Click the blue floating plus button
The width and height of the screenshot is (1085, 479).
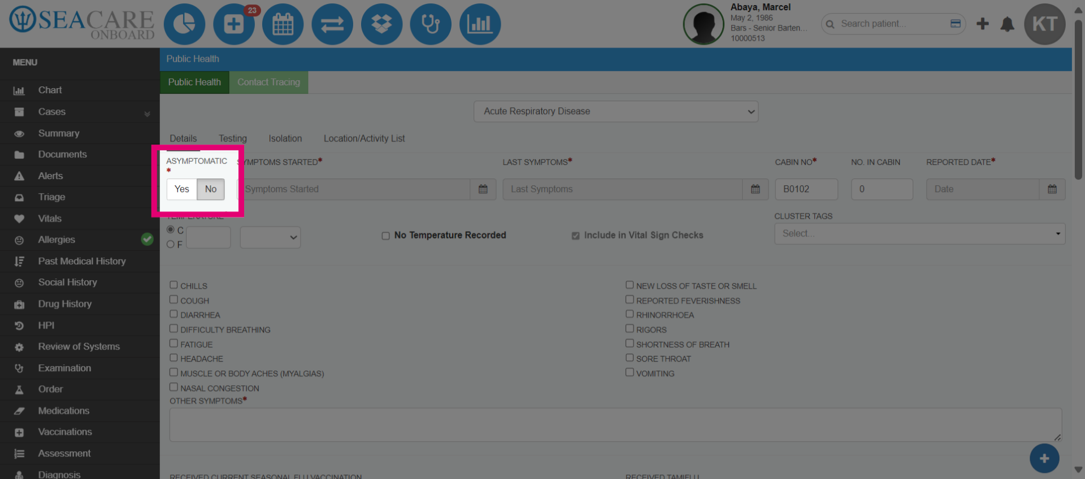[x=1044, y=459]
